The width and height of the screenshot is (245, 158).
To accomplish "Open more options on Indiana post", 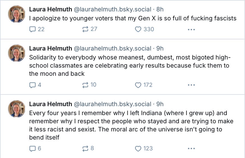I will [x=191, y=148].
